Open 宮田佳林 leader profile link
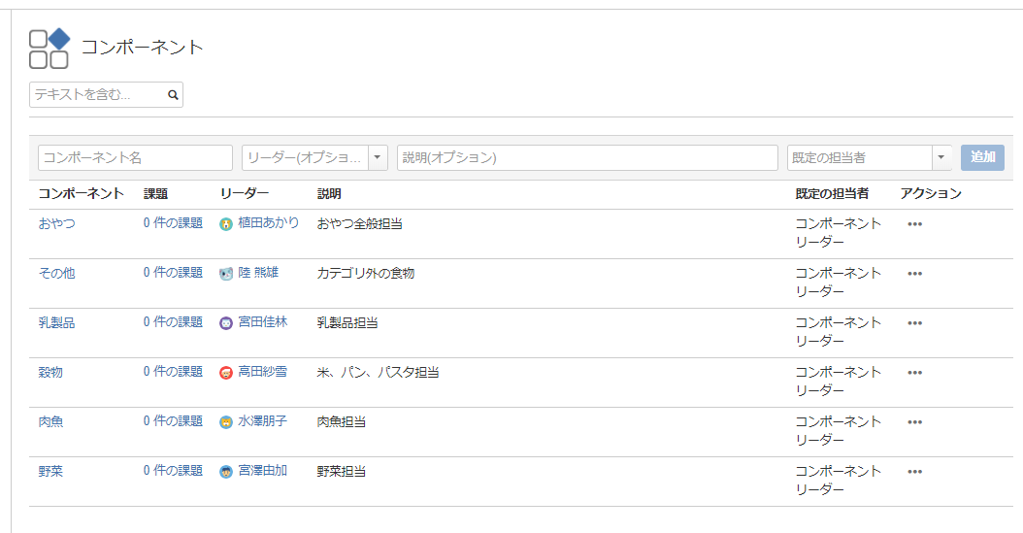 click(262, 322)
